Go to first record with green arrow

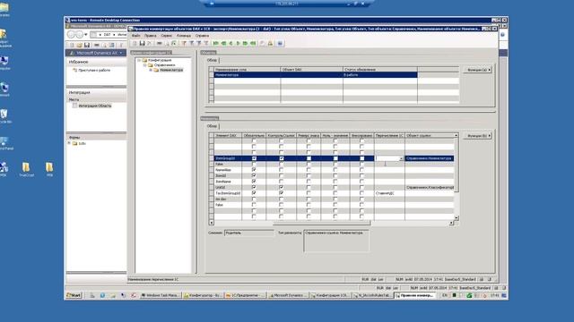(216, 44)
